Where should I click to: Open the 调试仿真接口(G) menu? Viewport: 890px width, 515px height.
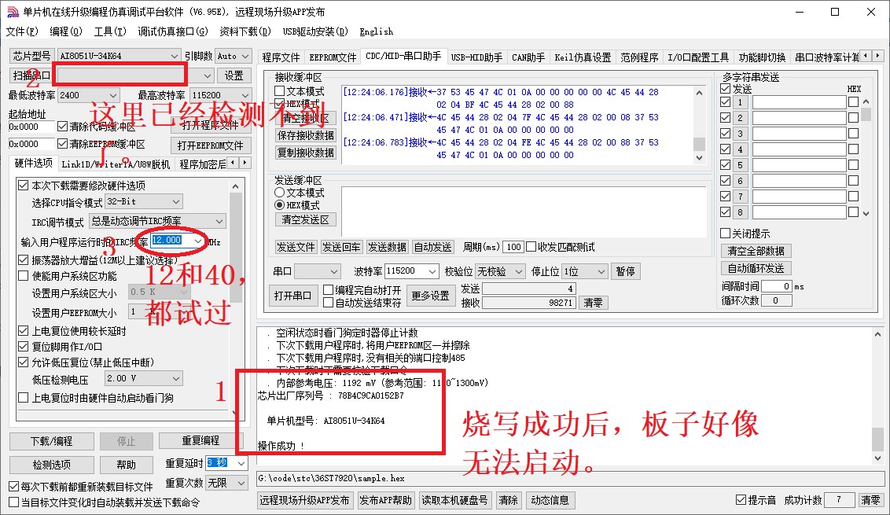coord(172,31)
